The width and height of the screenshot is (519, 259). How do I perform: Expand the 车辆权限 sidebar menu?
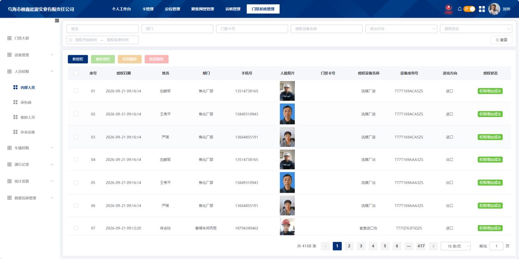click(30, 148)
